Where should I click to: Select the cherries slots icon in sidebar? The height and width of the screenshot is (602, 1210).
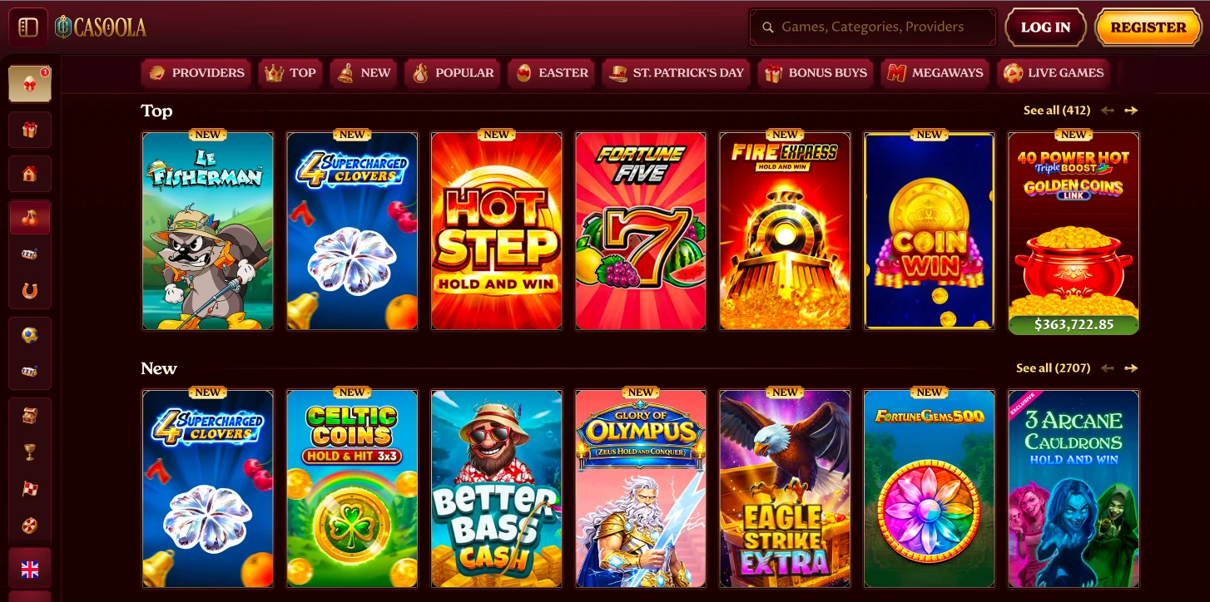(x=30, y=218)
